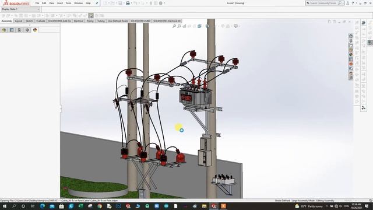Switch to the Evaluate tab
The width and height of the screenshot is (373, 210).
coord(41,21)
